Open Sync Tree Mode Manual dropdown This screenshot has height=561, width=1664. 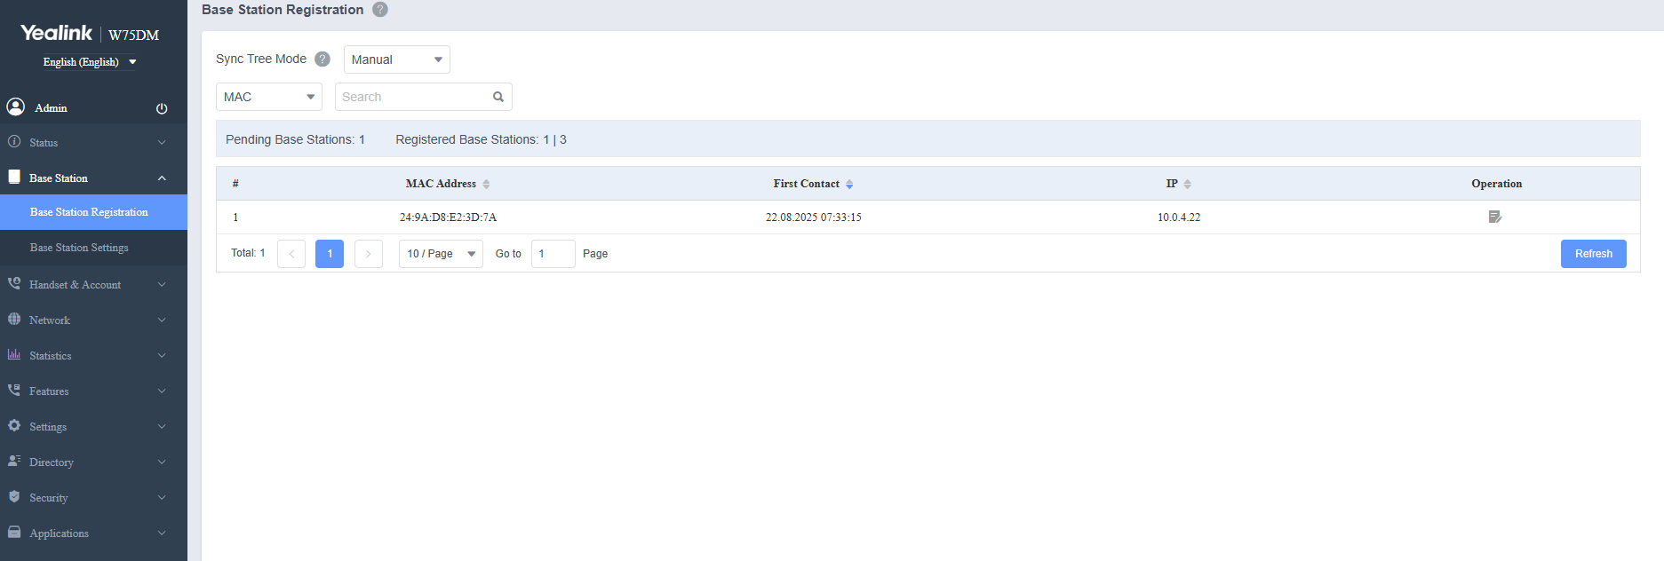point(396,59)
